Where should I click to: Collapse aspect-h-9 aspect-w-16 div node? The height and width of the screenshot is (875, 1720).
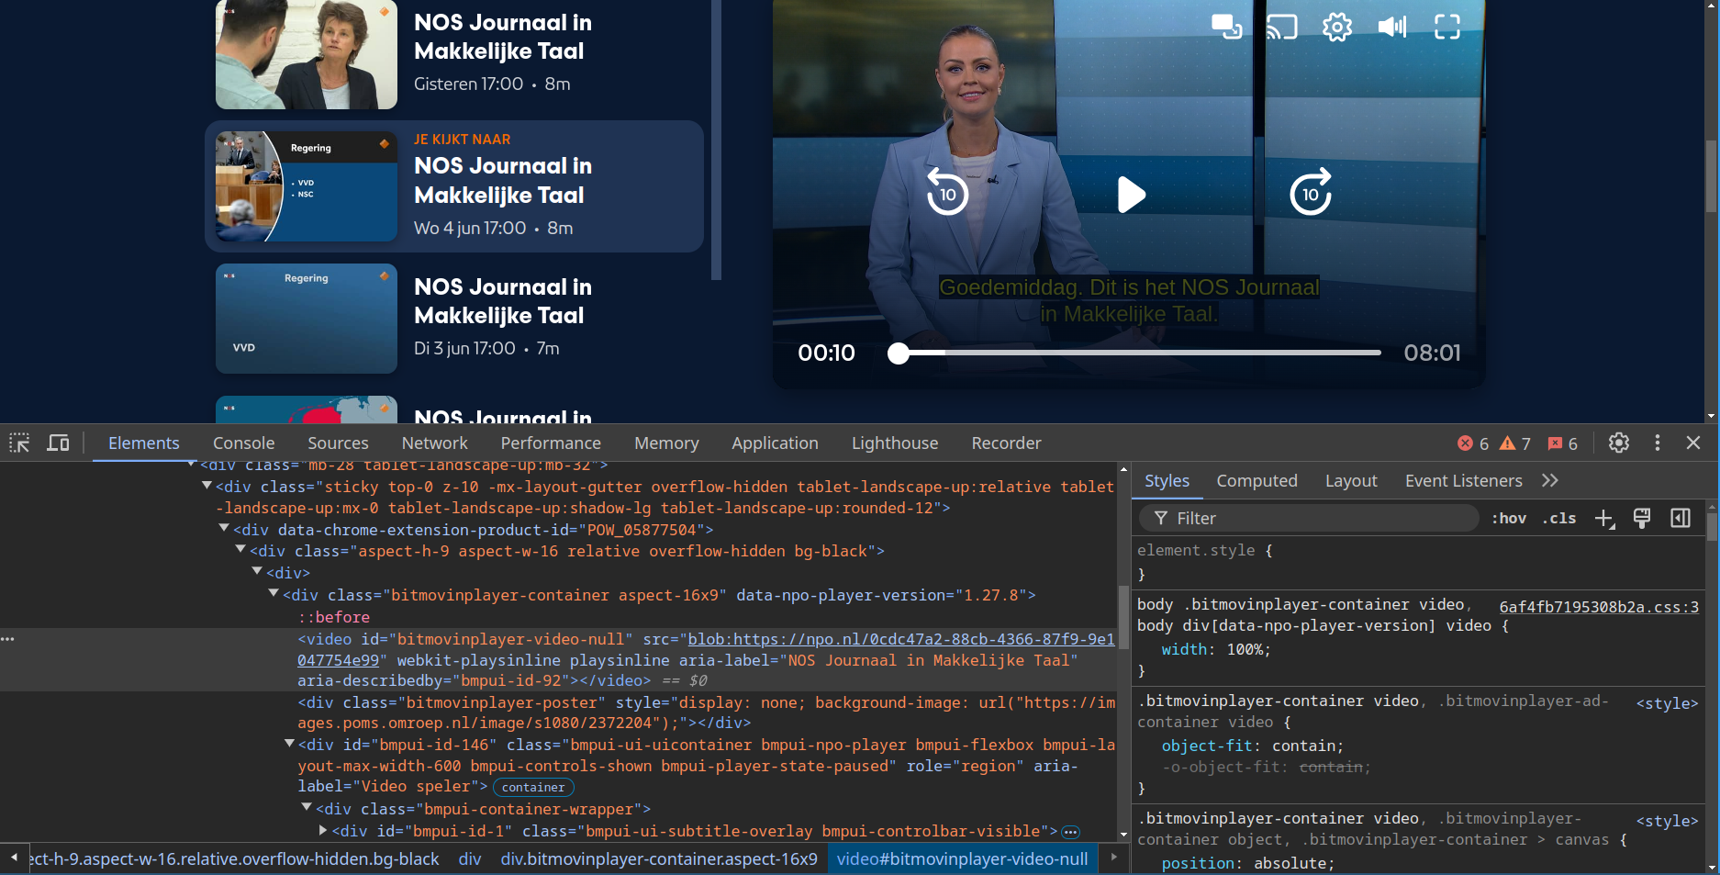tap(240, 549)
